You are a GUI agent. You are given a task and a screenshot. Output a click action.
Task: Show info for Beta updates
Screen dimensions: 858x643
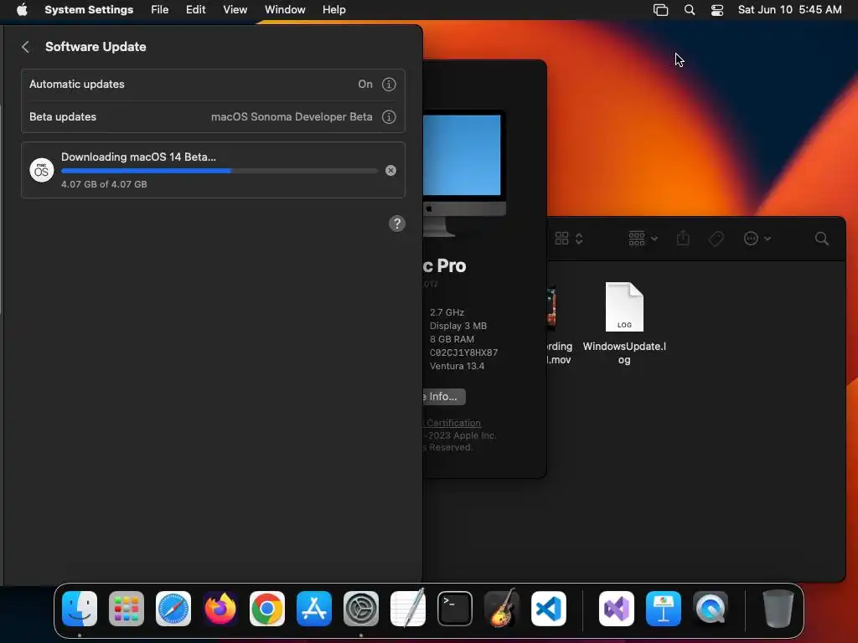[x=389, y=116]
